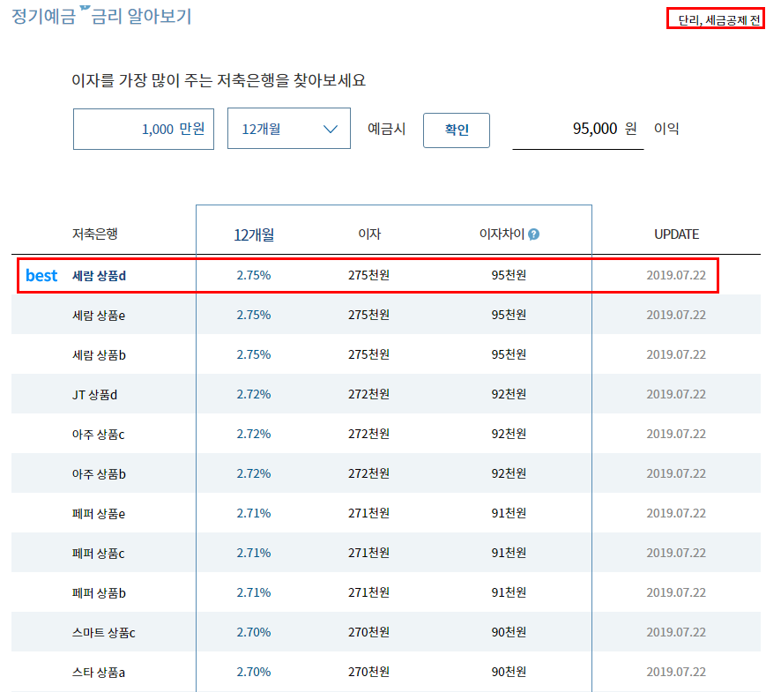Viewport: 766px width, 692px height.
Task: Click the 이자 column header
Action: tap(369, 234)
